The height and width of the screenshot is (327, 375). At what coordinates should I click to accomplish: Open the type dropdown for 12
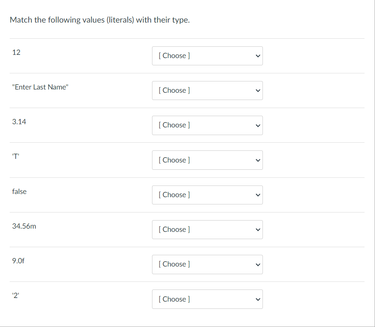coord(207,56)
